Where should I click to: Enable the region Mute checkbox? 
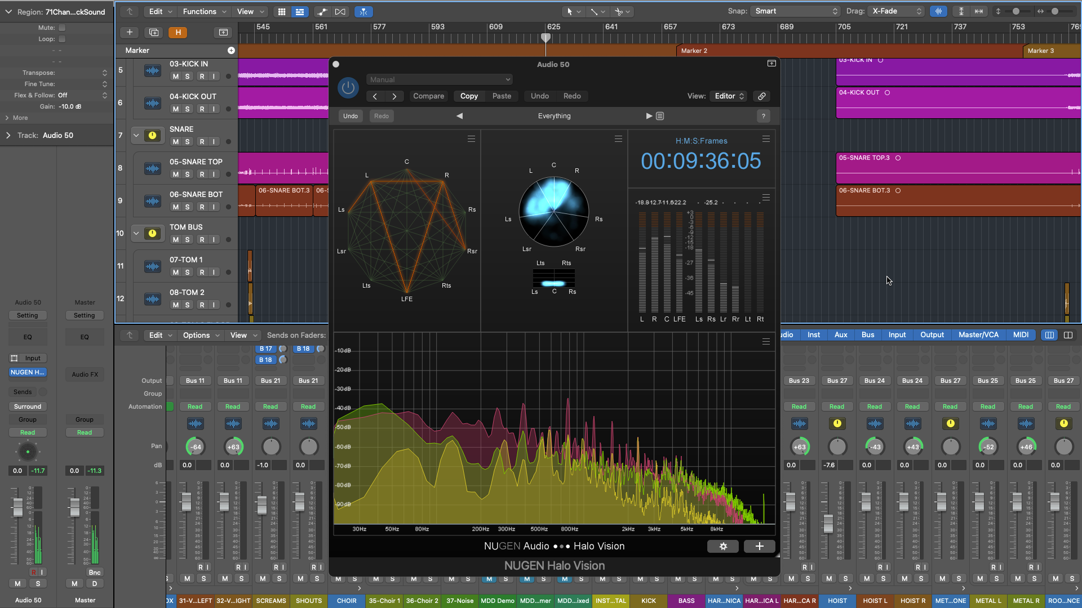[x=62, y=28]
